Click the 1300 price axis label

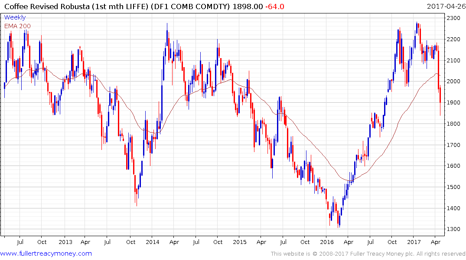point(453,229)
